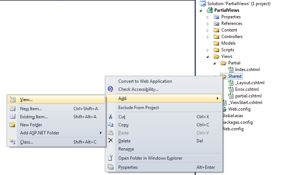Select Global.asax in Solution Explorer

click(233, 116)
